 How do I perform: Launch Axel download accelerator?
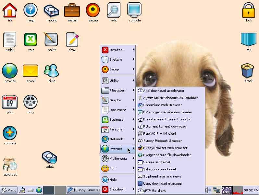(170, 91)
